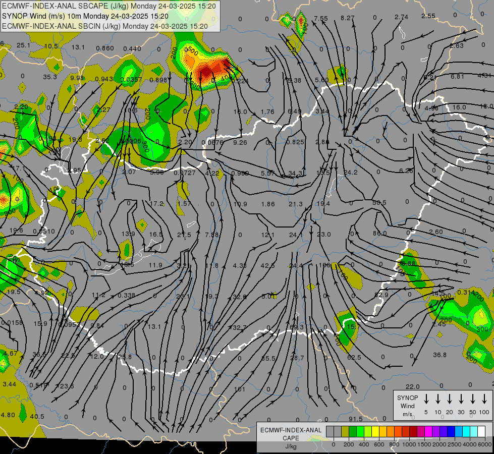Click the 30 m/s wind arrow in legend
The width and height of the screenshot is (494, 454).
click(x=461, y=399)
